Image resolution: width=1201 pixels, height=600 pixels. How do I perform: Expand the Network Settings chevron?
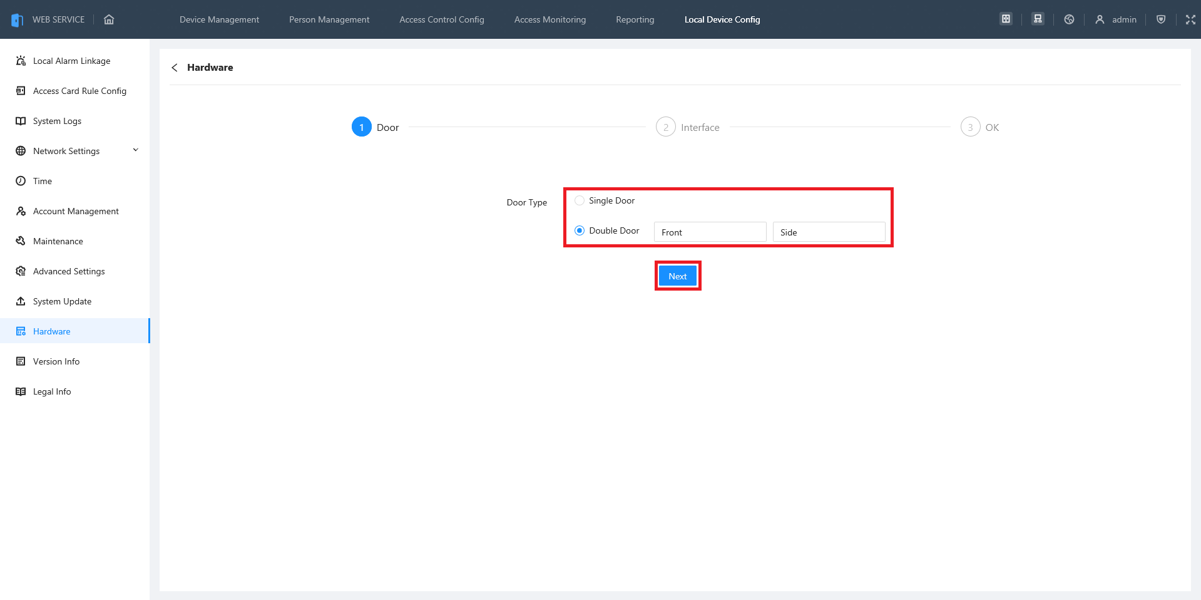click(x=135, y=150)
